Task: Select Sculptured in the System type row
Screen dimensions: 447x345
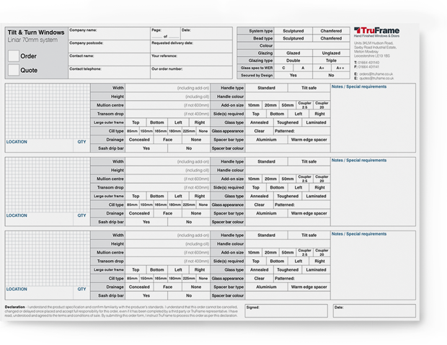Action: pyautogui.click(x=293, y=31)
